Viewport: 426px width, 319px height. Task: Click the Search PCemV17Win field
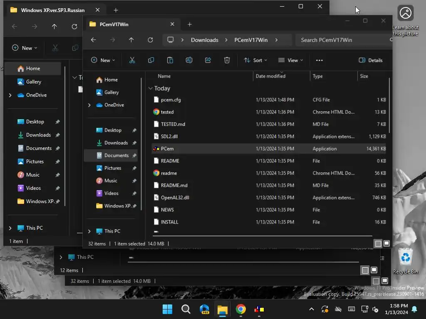tap(344, 40)
